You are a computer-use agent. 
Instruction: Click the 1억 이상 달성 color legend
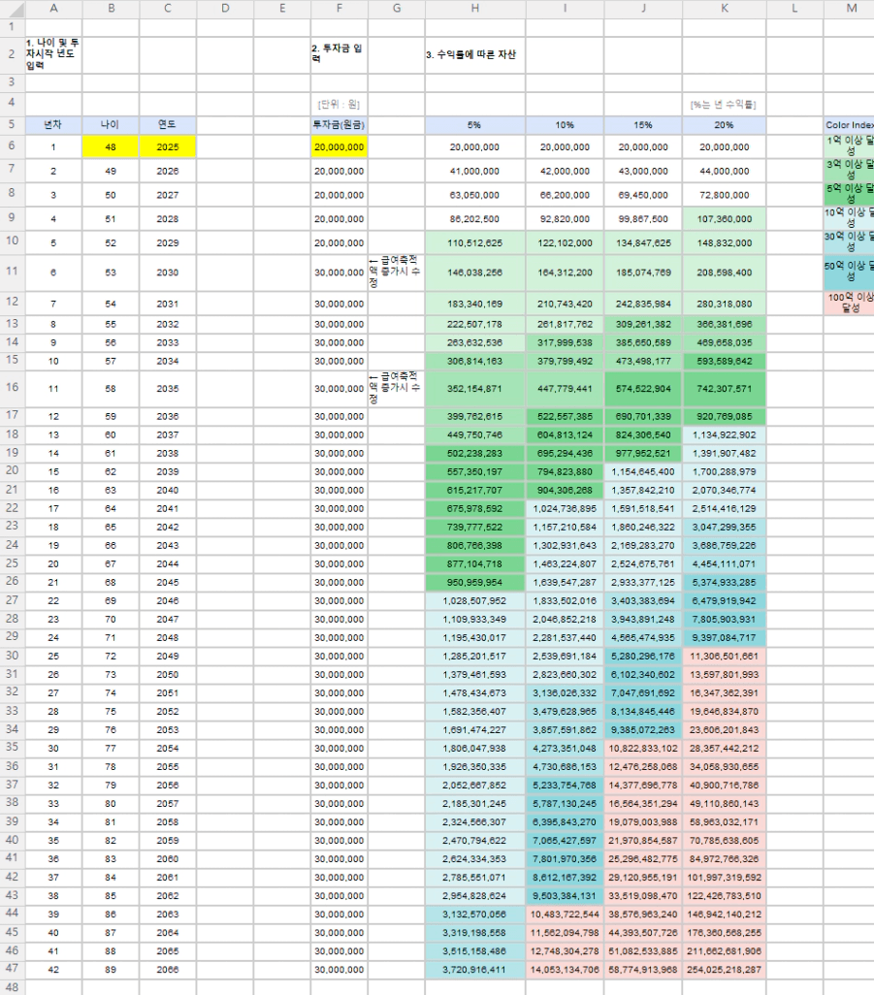[x=849, y=146]
